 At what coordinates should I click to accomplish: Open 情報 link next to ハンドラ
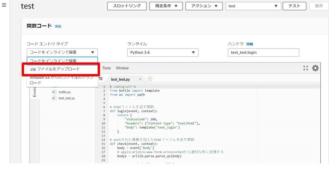pyautogui.click(x=250, y=44)
